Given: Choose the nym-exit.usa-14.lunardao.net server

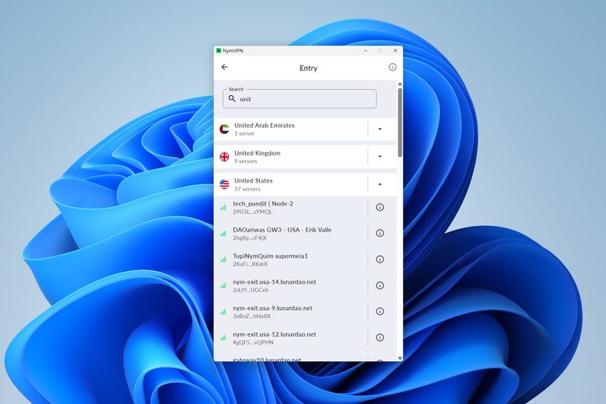Looking at the screenshot, I should [x=290, y=285].
